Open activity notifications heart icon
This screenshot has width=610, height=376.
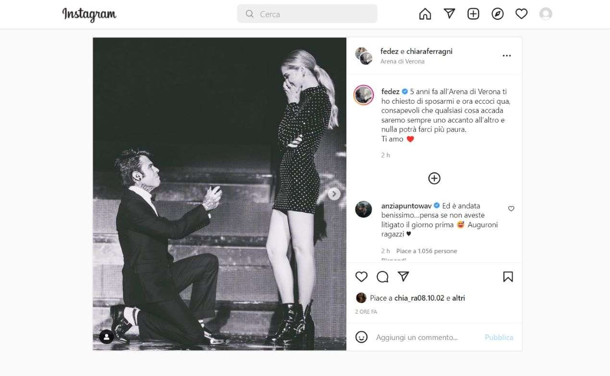coord(522,14)
